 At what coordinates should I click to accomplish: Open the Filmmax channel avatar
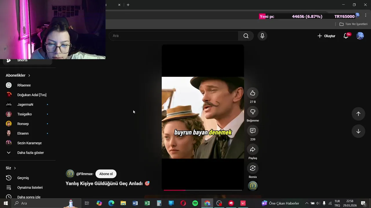[70, 174]
